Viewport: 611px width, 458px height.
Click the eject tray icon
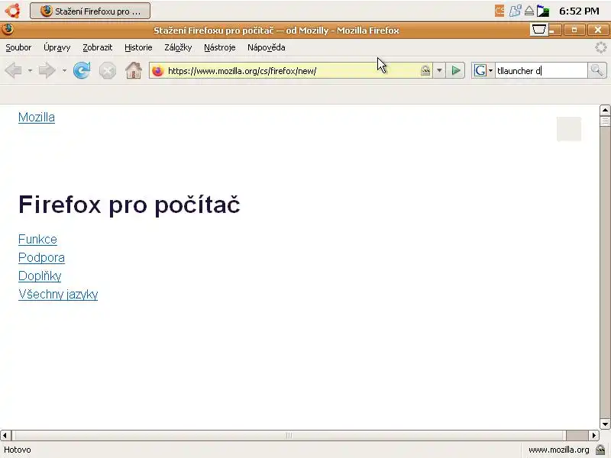pyautogui.click(x=529, y=11)
